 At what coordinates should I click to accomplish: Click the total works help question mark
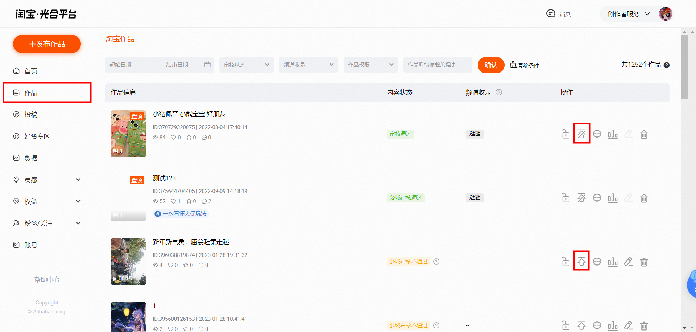(666, 65)
